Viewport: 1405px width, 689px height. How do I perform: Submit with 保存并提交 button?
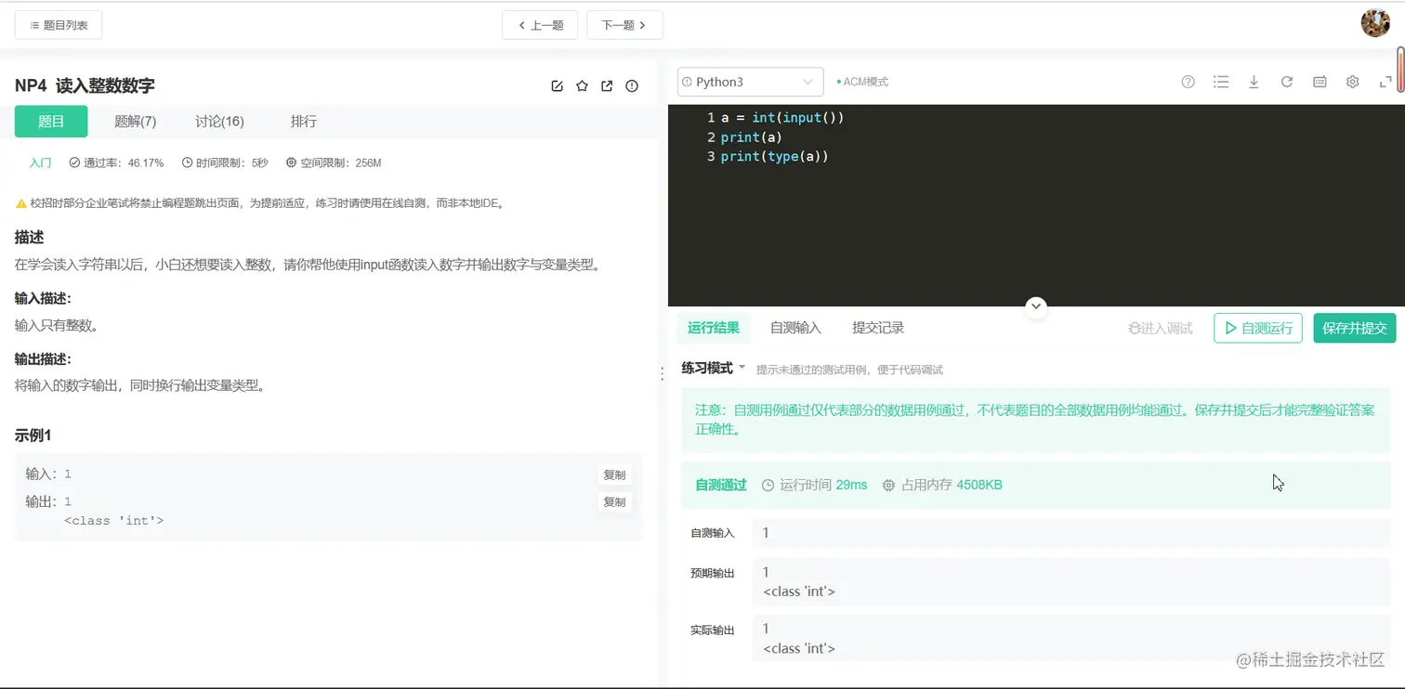1354,328
